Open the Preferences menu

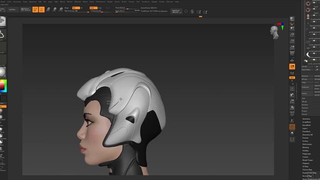(100, 1)
